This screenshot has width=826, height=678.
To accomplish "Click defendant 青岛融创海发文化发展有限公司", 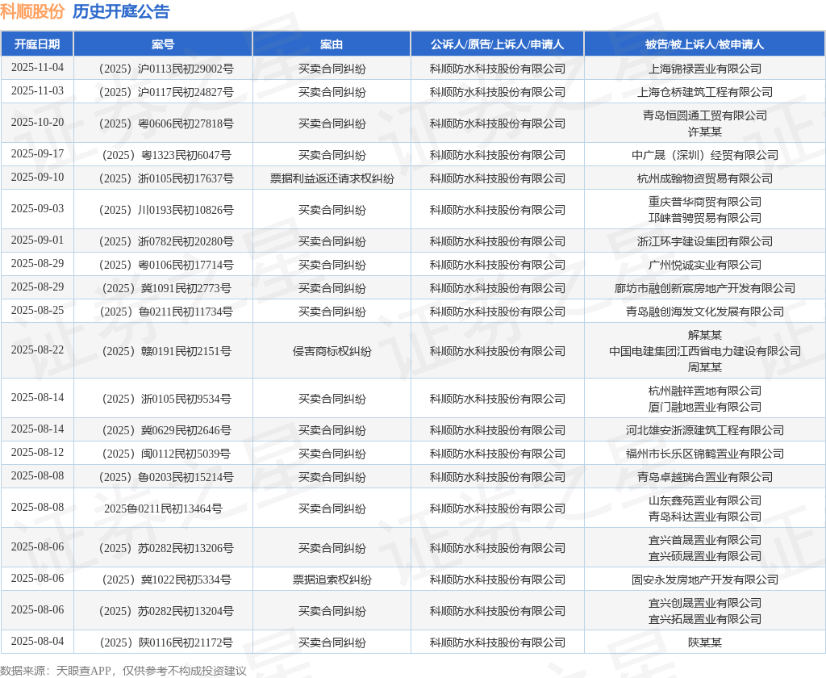I will pyautogui.click(x=705, y=312).
